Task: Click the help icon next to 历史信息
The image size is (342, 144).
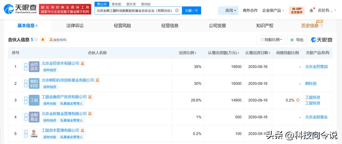Action: click(x=321, y=26)
